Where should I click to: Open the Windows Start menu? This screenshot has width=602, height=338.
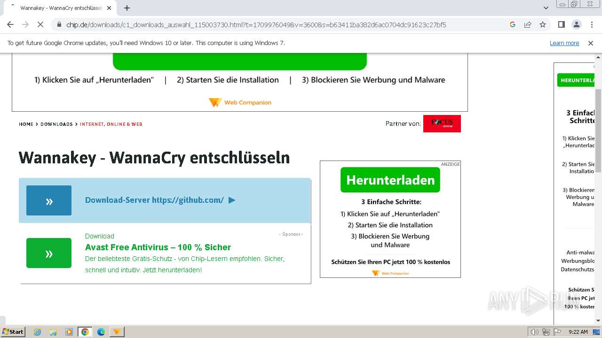pos(13,331)
